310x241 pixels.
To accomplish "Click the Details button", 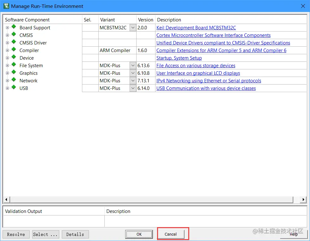I will click(75, 234).
